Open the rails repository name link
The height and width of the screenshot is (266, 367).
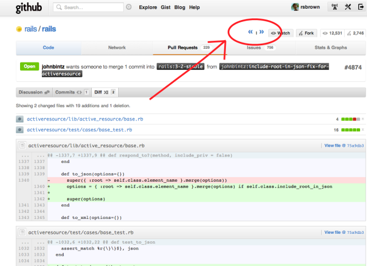[49, 29]
